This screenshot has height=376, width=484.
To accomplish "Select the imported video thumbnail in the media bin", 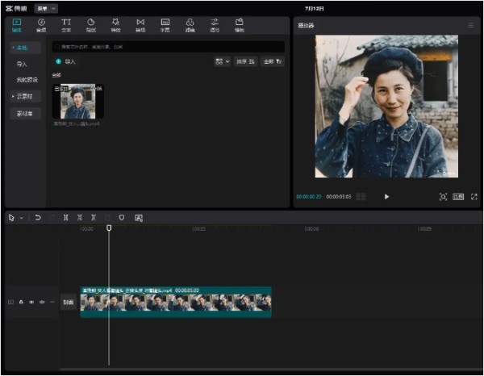I will [77, 101].
